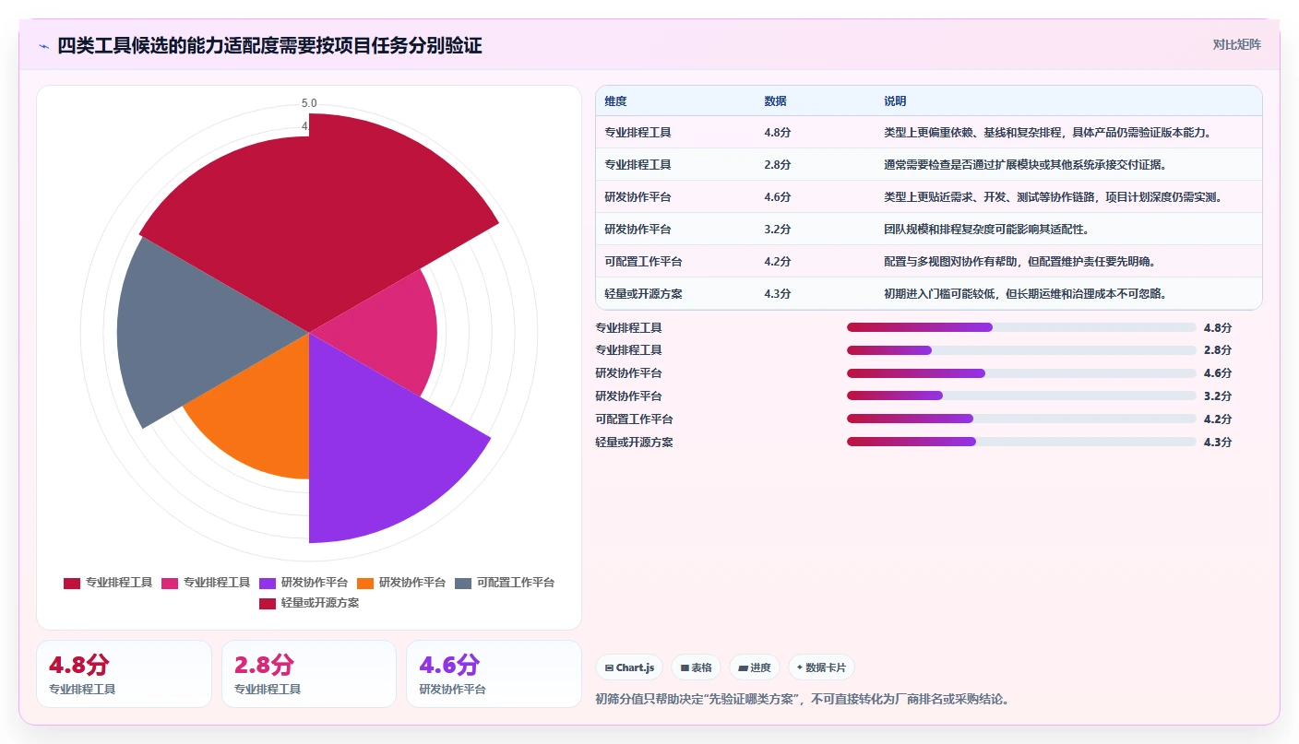Image resolution: width=1299 pixels, height=744 pixels.
Task: Click the 维度 column header
Action: click(x=615, y=101)
